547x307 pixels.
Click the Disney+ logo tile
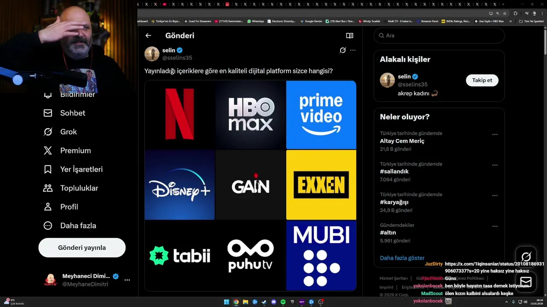pyautogui.click(x=179, y=185)
